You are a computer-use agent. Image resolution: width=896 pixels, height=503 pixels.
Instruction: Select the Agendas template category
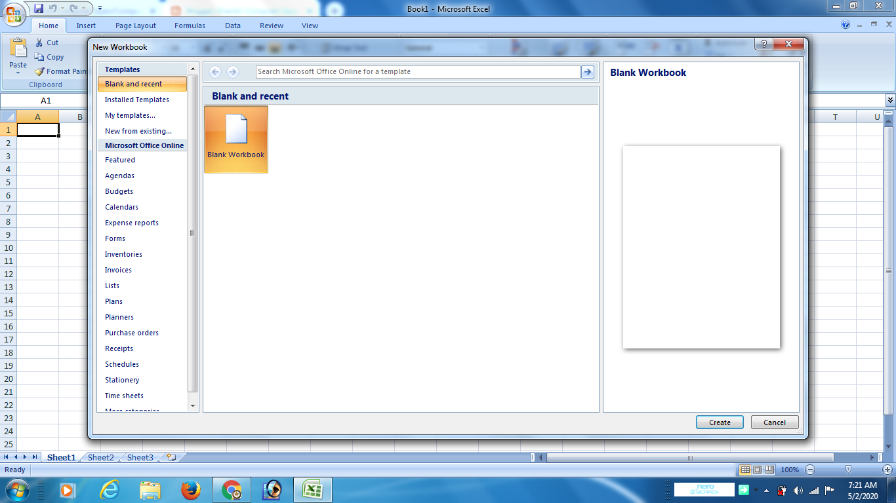coord(142,176)
